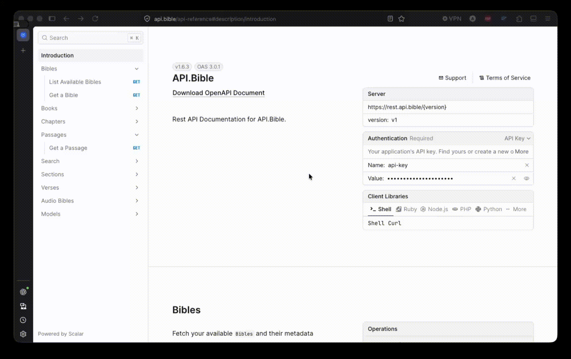Screen dimensions: 571x359
Task: Open the browser application menu
Action: (548, 19)
